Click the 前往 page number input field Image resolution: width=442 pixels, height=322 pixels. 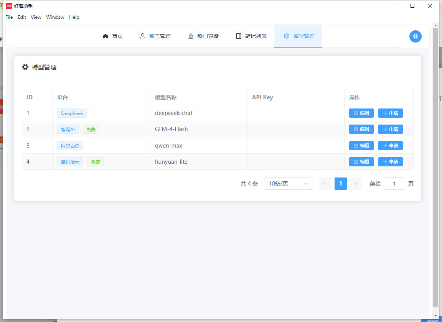pos(394,184)
